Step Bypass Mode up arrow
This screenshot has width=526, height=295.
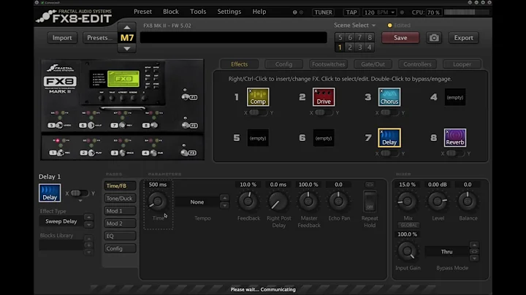[474, 245]
